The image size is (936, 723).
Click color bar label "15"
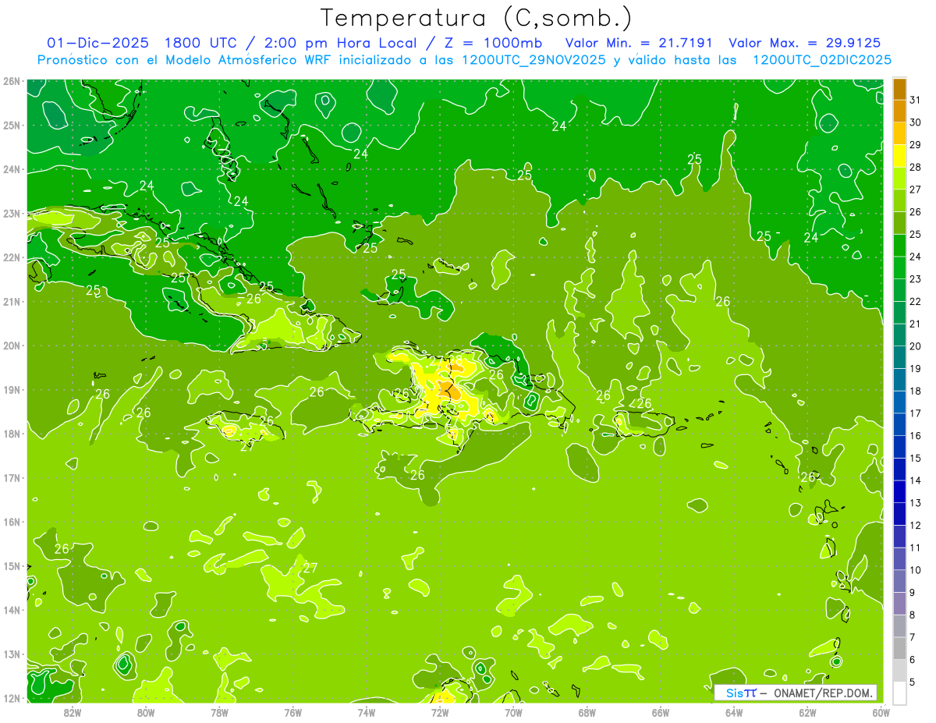(915, 458)
